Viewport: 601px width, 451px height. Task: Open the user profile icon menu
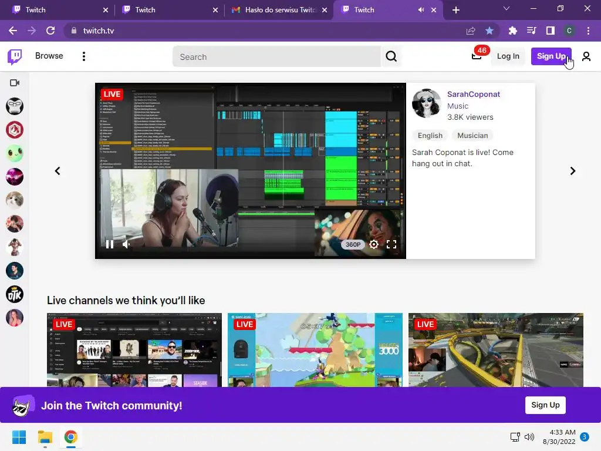click(586, 57)
